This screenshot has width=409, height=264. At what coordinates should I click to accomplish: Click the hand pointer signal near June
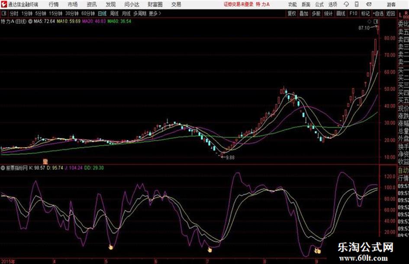tap(210, 249)
